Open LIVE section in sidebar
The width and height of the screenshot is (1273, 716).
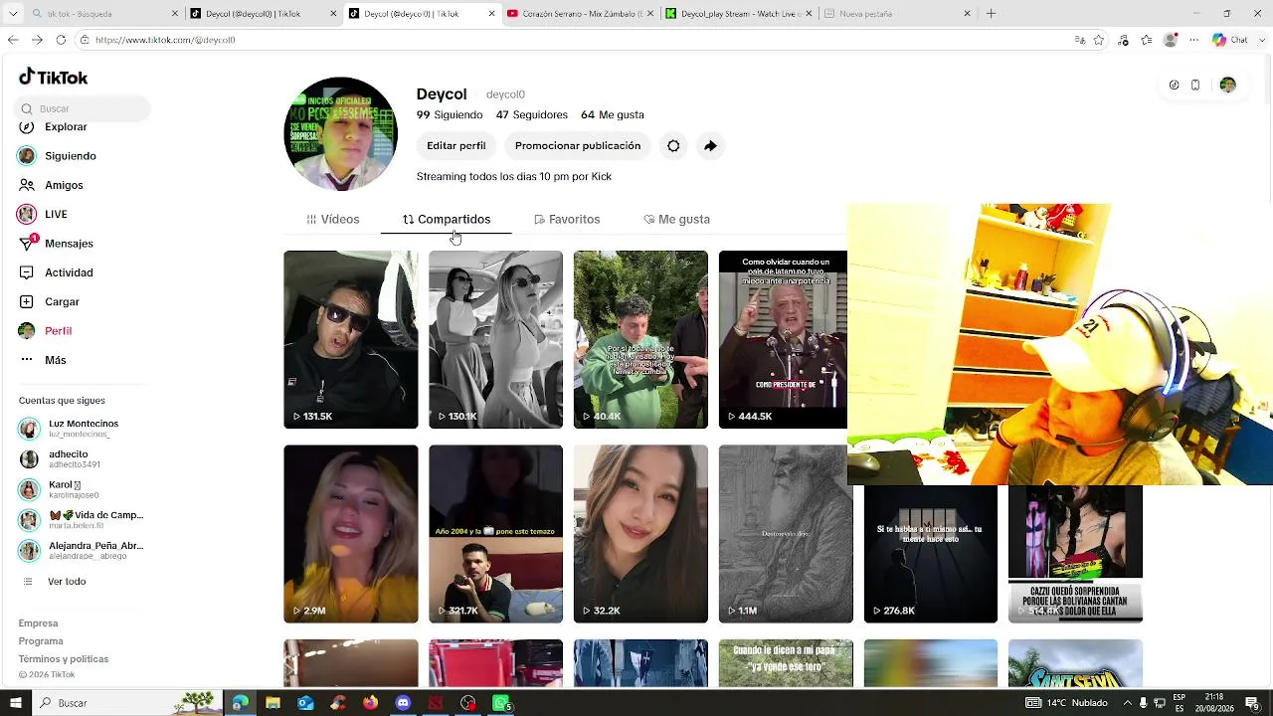coord(42,214)
